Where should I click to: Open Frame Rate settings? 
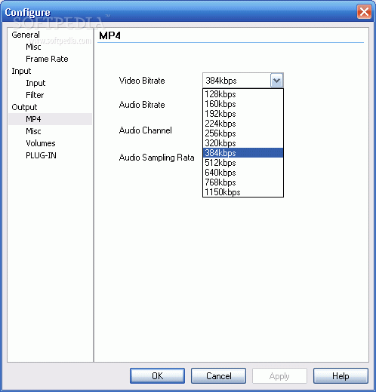[47, 59]
